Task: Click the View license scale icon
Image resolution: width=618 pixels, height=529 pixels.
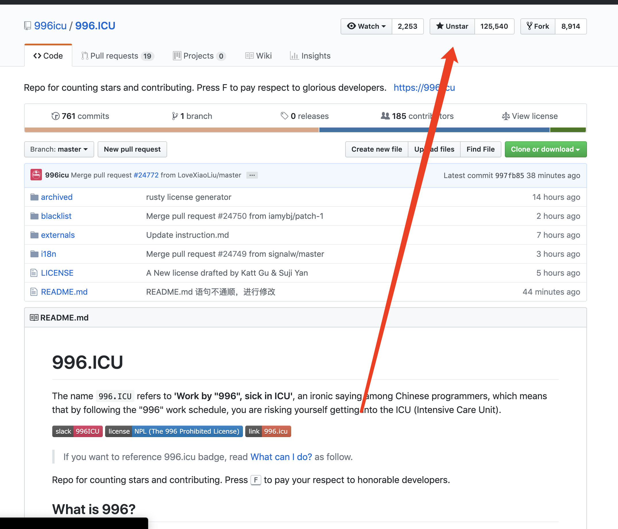Action: pos(505,116)
